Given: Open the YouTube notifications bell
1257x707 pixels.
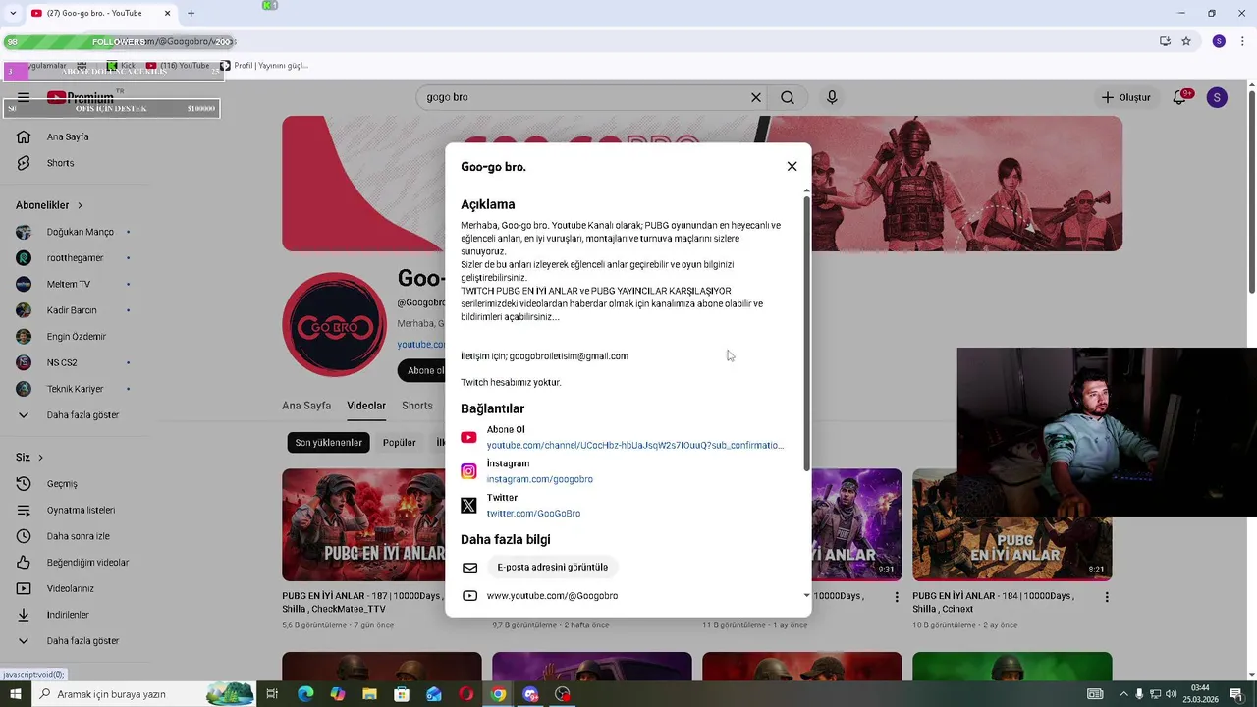Looking at the screenshot, I should [x=1180, y=97].
